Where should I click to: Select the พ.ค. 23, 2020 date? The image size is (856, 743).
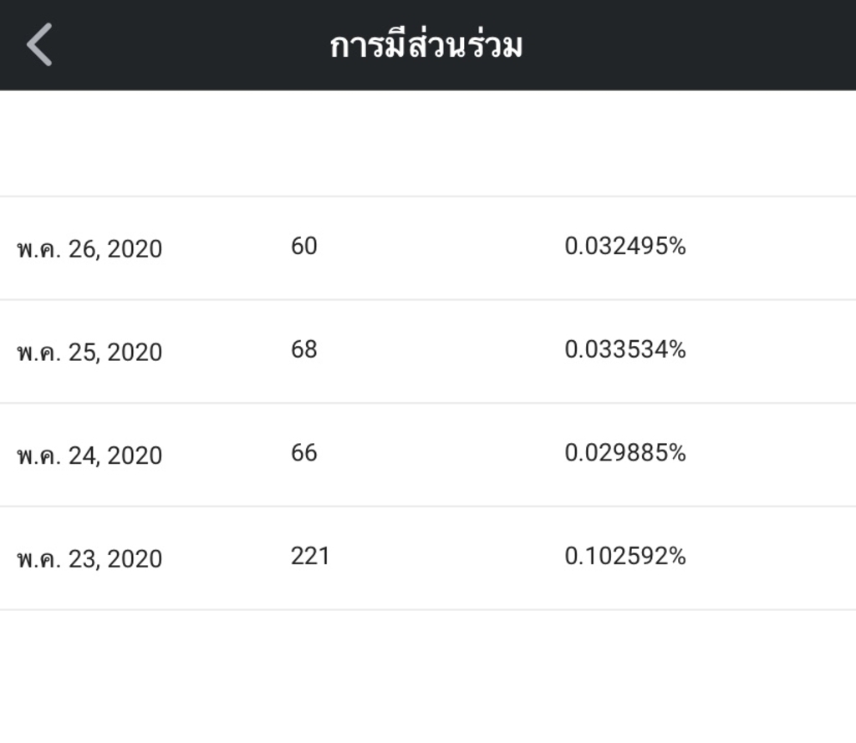pyautogui.click(x=89, y=558)
